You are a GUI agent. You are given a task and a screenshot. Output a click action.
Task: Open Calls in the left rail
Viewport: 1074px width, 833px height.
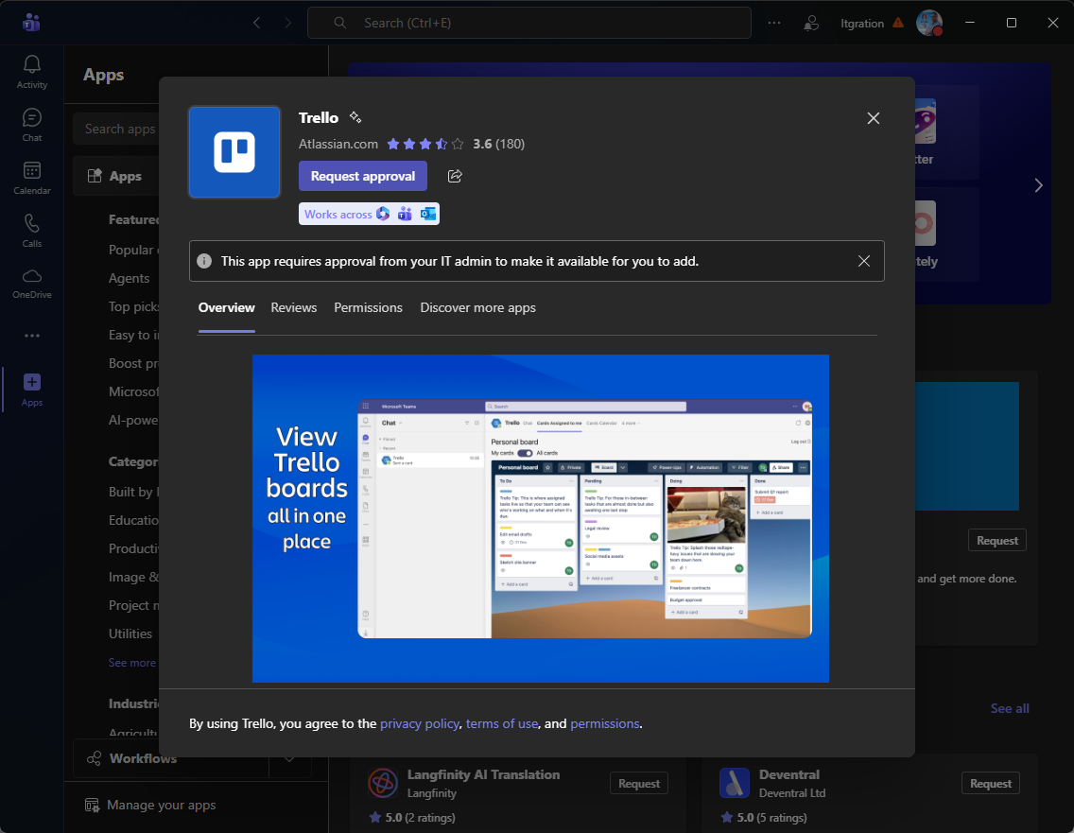coord(32,231)
